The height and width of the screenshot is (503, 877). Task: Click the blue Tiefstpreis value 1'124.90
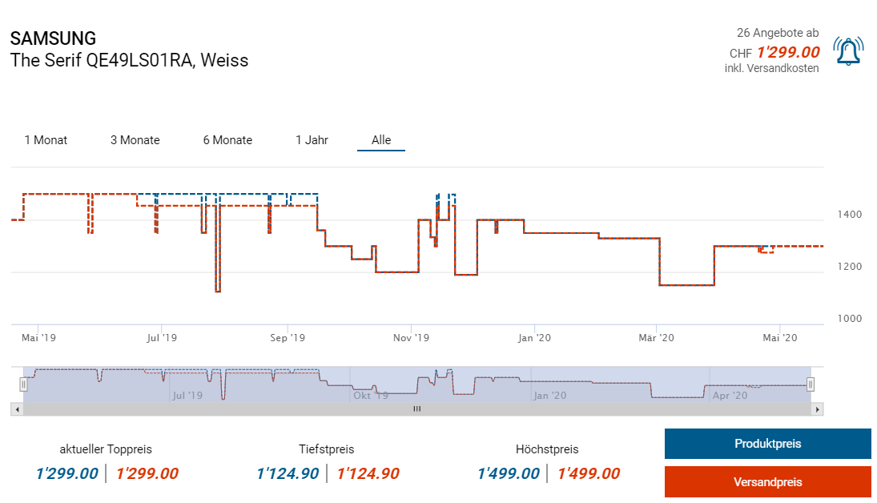[x=288, y=473]
